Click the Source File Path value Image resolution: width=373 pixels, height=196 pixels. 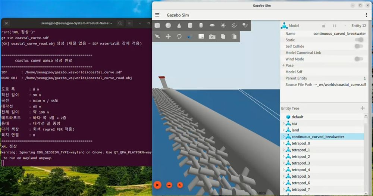tap(339, 84)
